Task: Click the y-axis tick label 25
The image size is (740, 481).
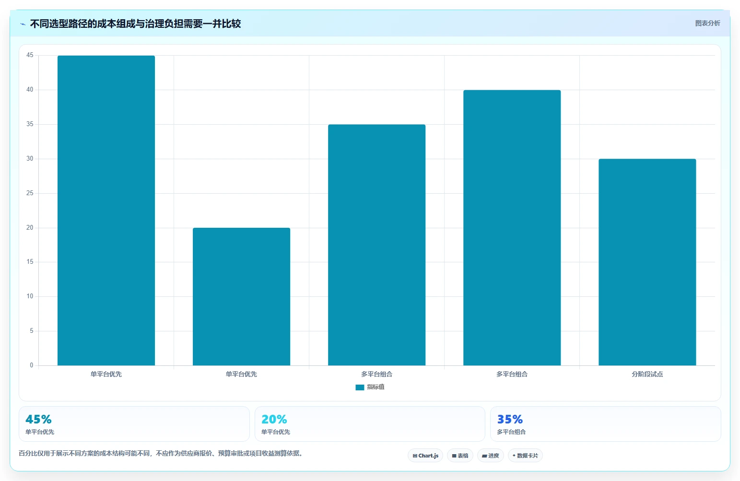Action: (x=30, y=193)
